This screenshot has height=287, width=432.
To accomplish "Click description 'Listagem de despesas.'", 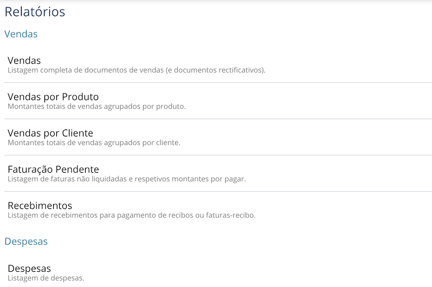I will (x=46, y=278).
